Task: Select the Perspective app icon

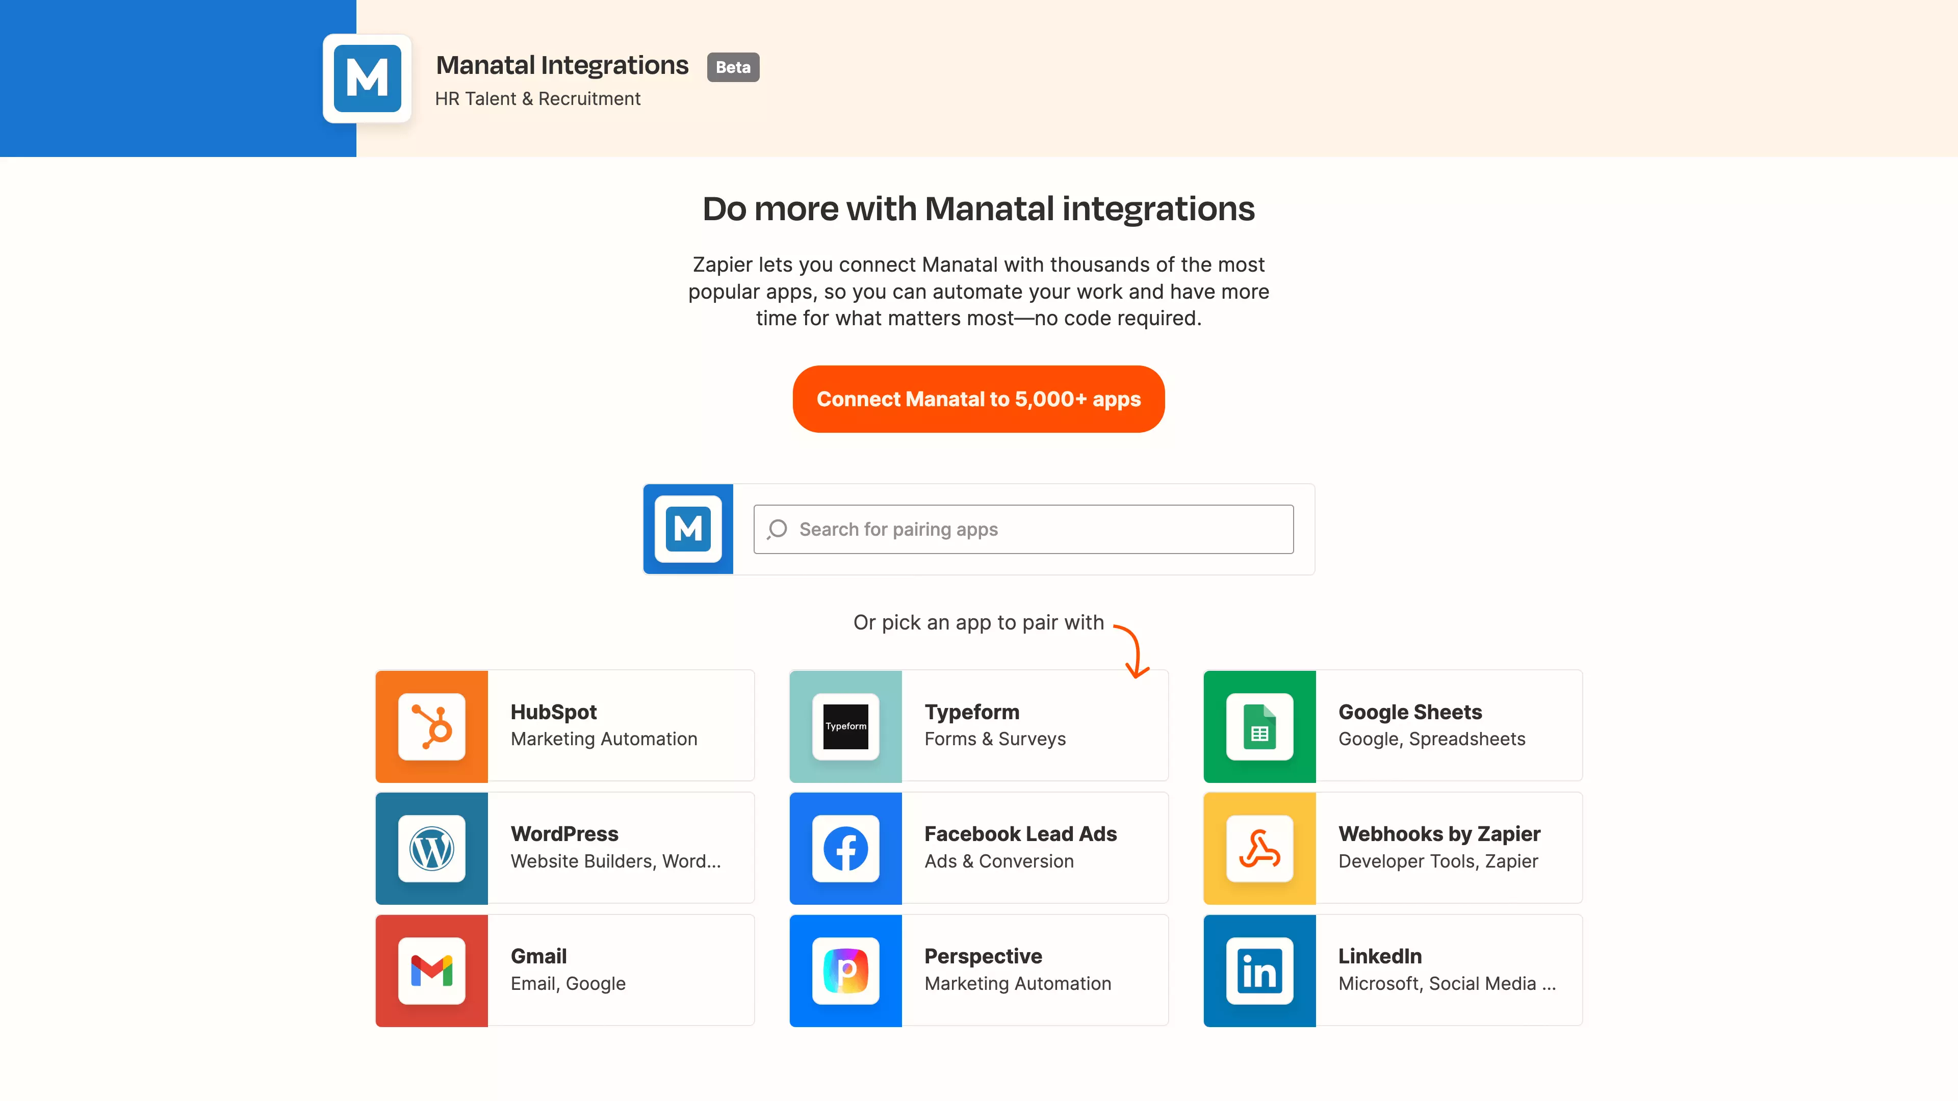Action: click(845, 971)
